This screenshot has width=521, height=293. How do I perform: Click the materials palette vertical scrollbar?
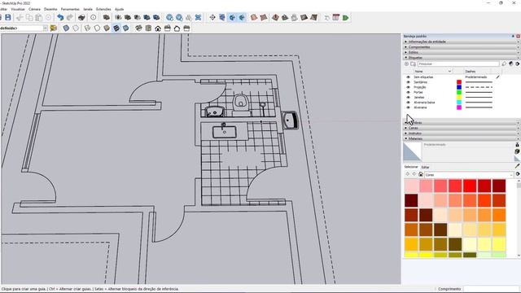click(x=519, y=218)
